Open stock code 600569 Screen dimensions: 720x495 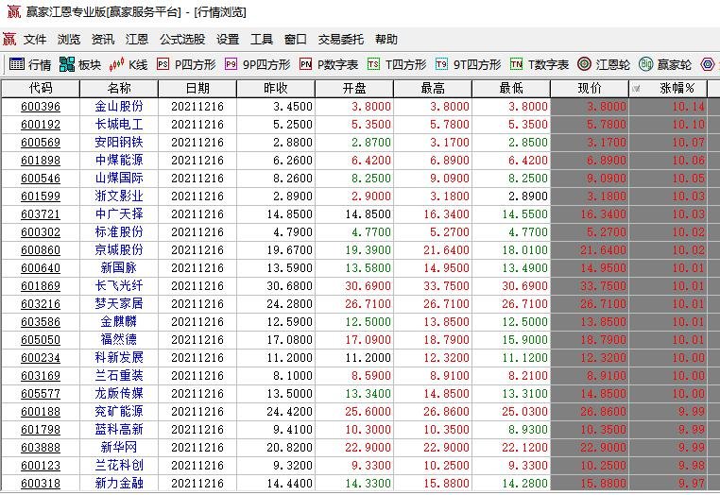(41, 143)
